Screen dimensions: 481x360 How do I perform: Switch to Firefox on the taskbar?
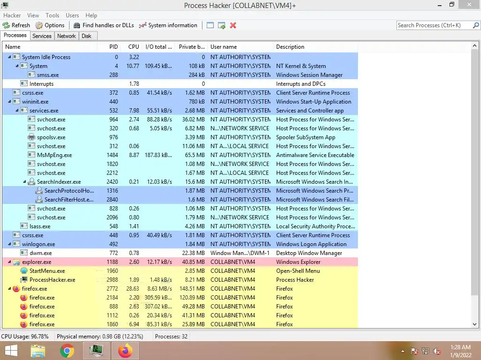(x=125, y=351)
